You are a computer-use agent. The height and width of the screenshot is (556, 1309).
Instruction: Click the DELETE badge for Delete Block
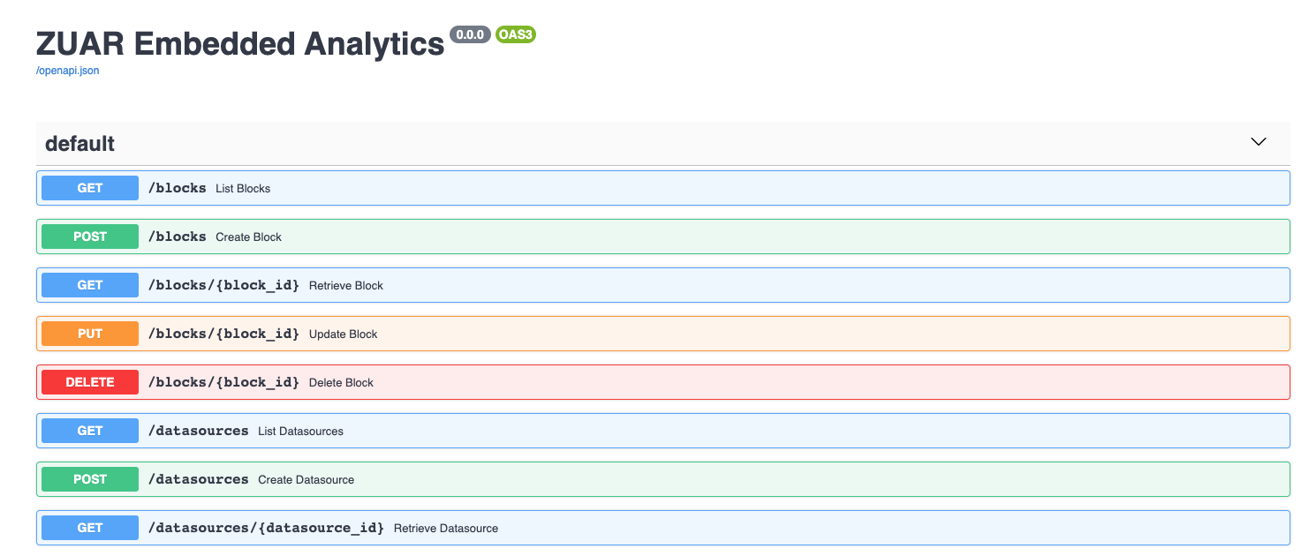pyautogui.click(x=90, y=382)
